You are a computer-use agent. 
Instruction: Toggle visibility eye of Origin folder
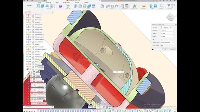point(32,72)
